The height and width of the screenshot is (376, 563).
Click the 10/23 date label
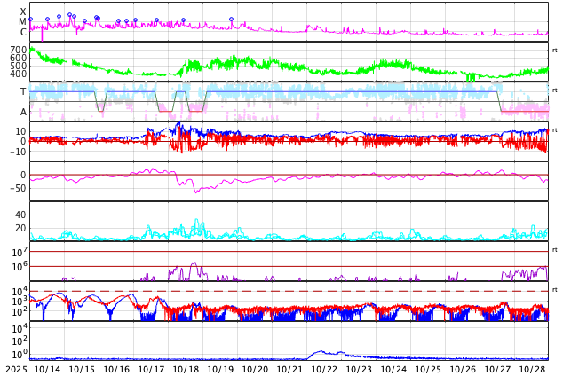coord(359,369)
